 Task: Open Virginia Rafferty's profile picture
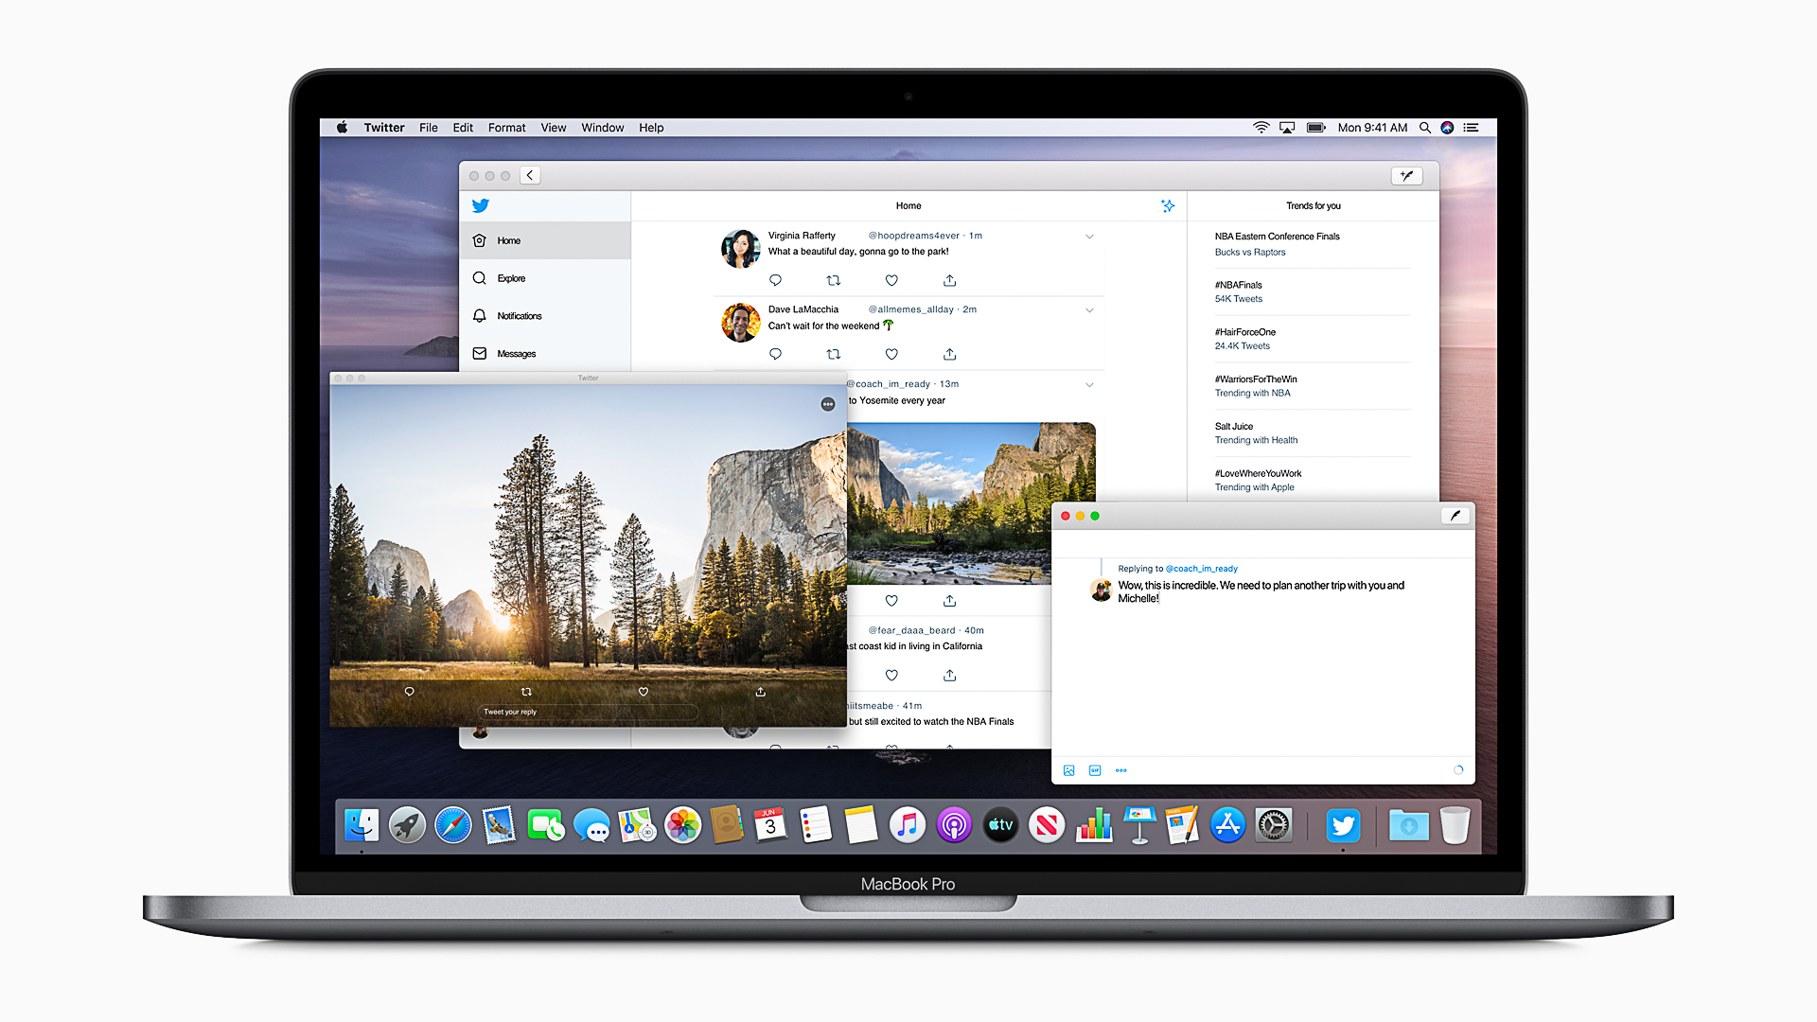coord(741,249)
